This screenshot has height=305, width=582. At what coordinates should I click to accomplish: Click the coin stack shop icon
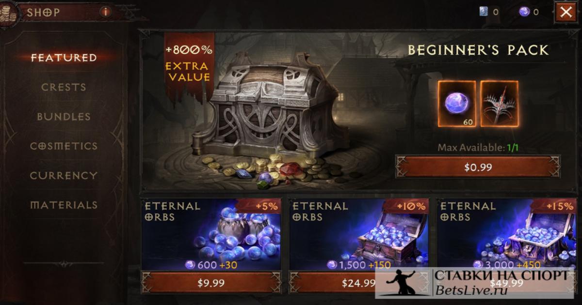(9, 14)
